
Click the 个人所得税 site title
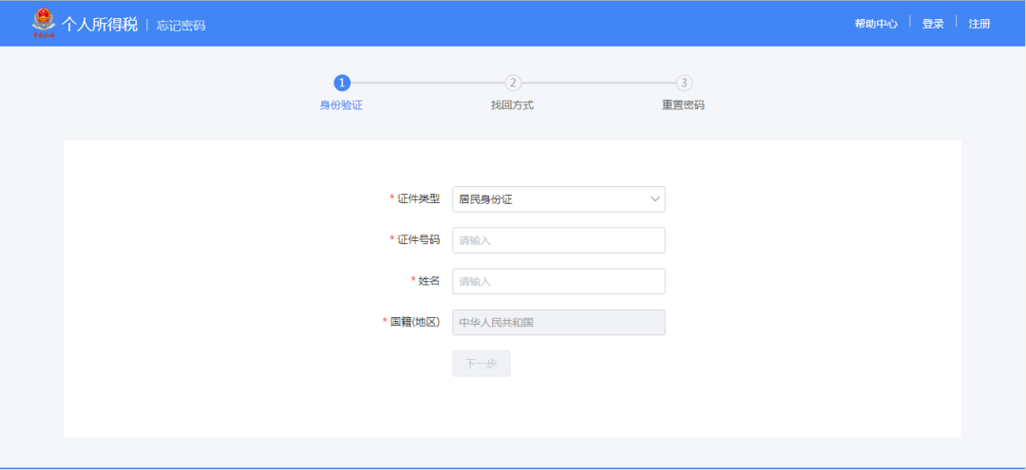(x=100, y=24)
